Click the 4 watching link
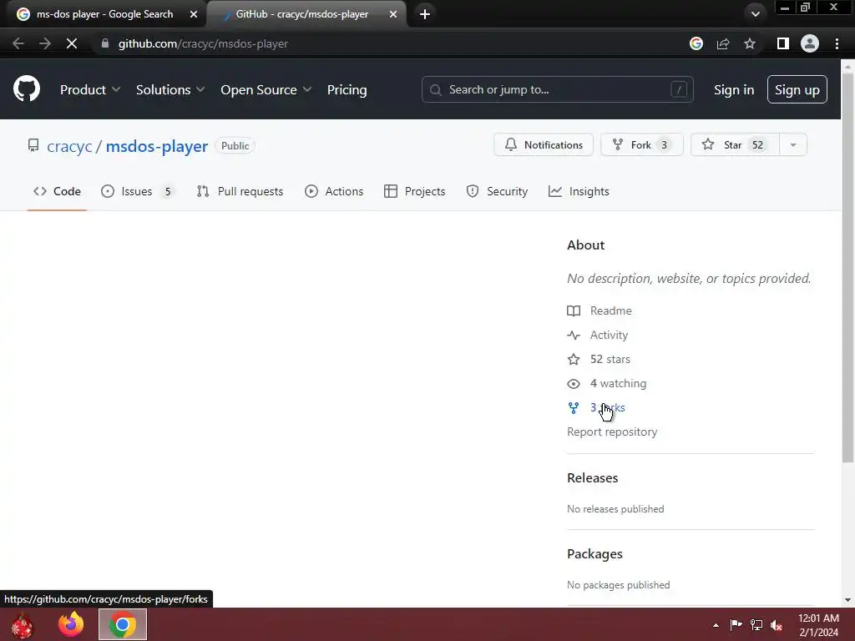 [619, 384]
